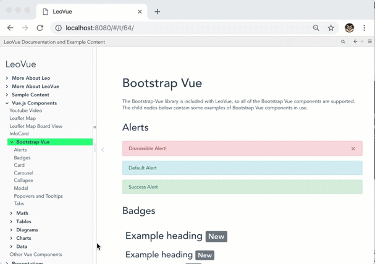Select the highlighted Bootstrap Vue item
The height and width of the screenshot is (264, 375).
pos(50,142)
